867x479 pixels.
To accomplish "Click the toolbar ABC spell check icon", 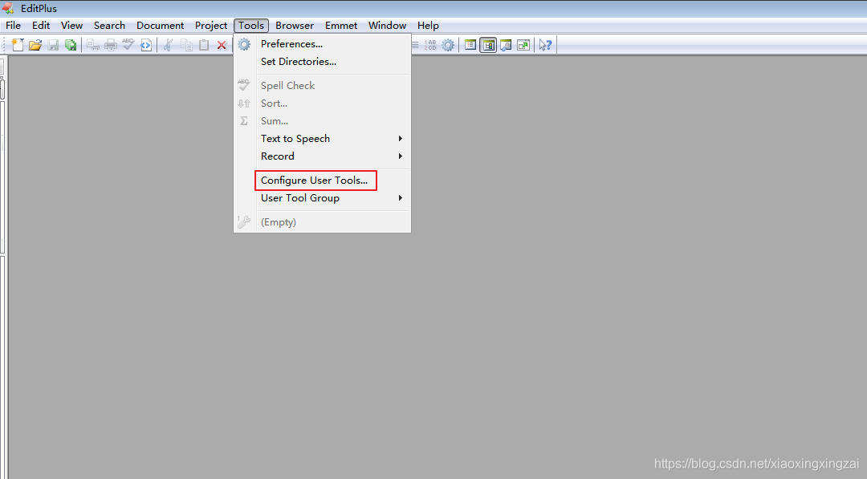I will 128,45.
